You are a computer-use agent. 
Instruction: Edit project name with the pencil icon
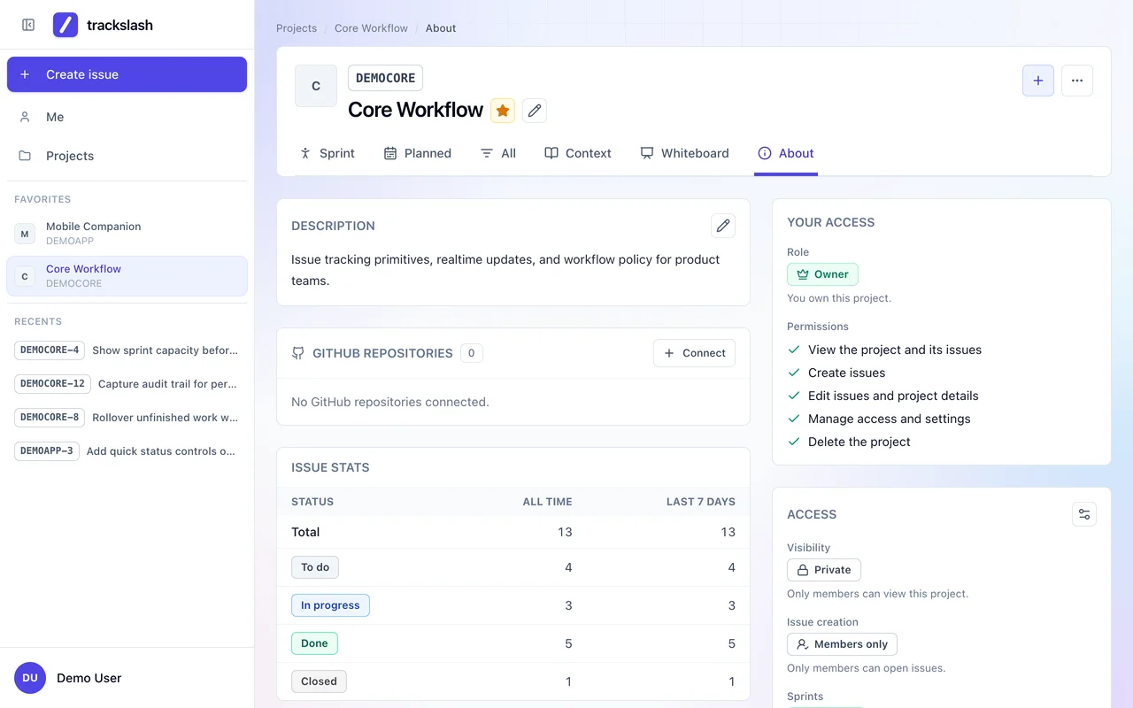point(534,110)
